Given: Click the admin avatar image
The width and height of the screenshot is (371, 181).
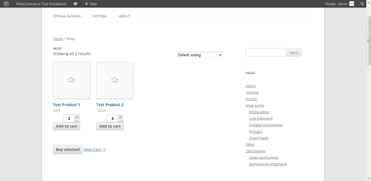Looking at the screenshot, I should [x=352, y=4].
